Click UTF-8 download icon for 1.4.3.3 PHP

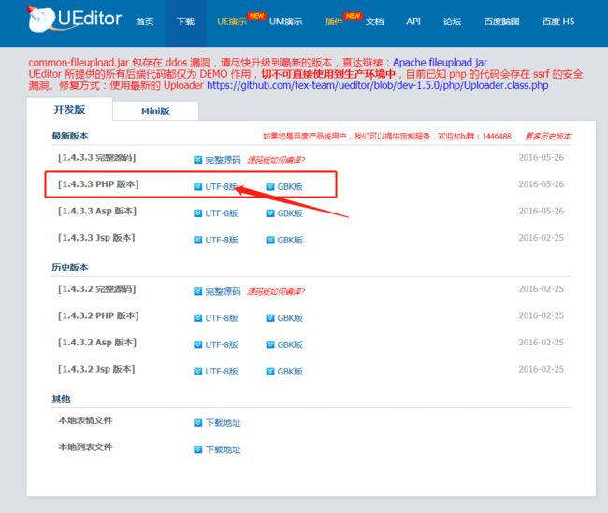tap(197, 186)
